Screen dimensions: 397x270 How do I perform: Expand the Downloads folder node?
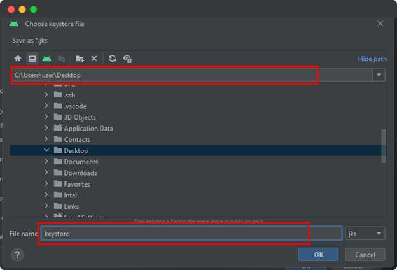(x=46, y=173)
